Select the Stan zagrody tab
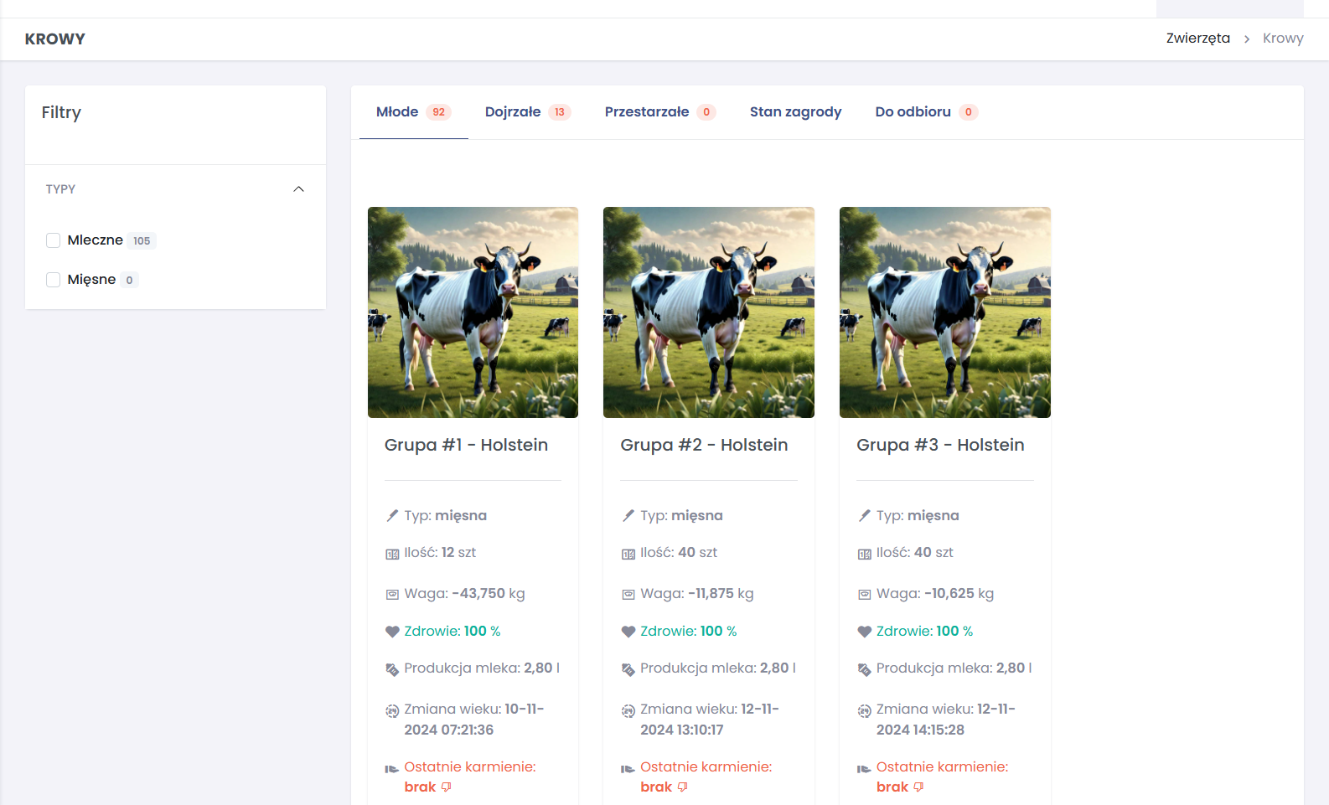This screenshot has height=805, width=1329. click(795, 112)
